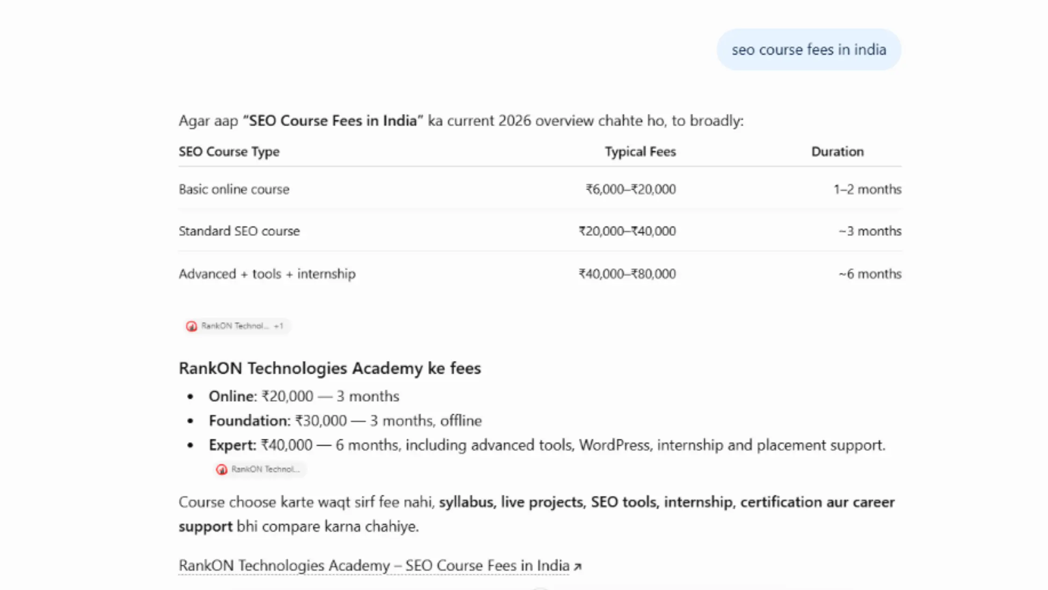The image size is (1048, 590).
Task: Click the 'Standard SEO course' cell
Action: pyautogui.click(x=239, y=231)
